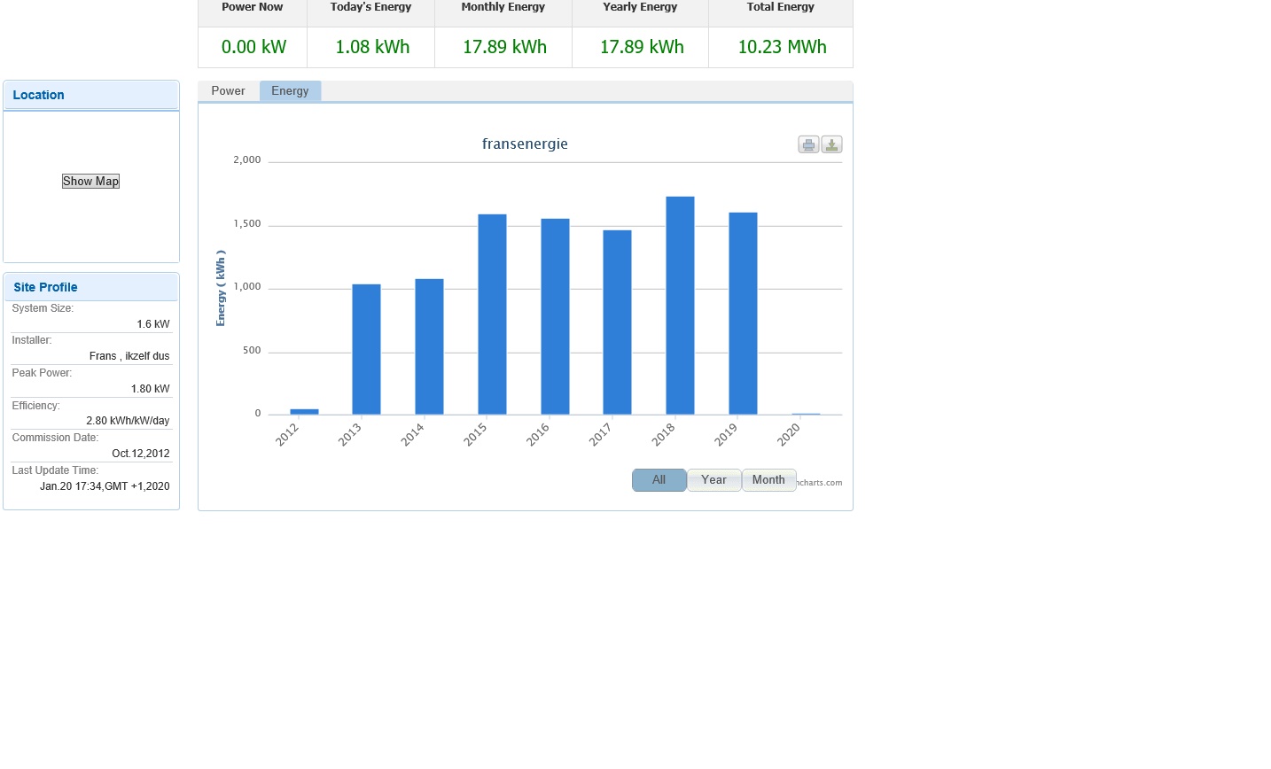Click Today's Energy value 1.08 kWh
Image resolution: width=1271 pixels, height=769 pixels.
[372, 47]
